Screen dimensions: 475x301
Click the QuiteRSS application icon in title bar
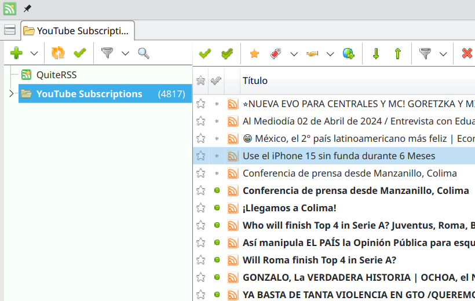pyautogui.click(x=9, y=9)
